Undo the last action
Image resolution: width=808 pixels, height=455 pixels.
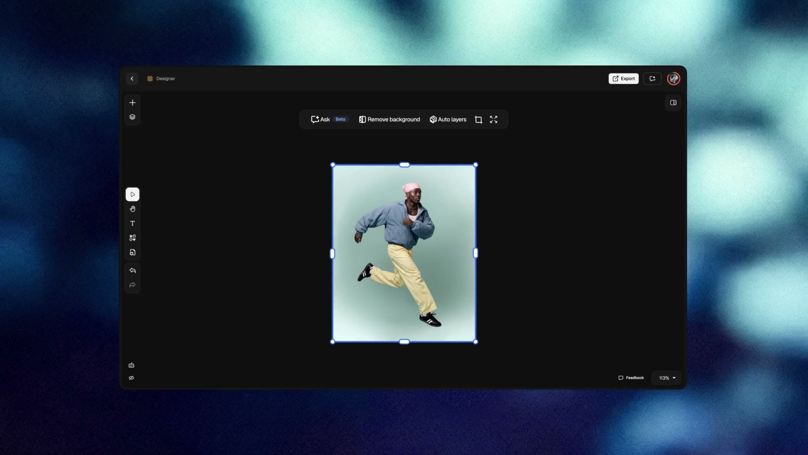point(133,270)
